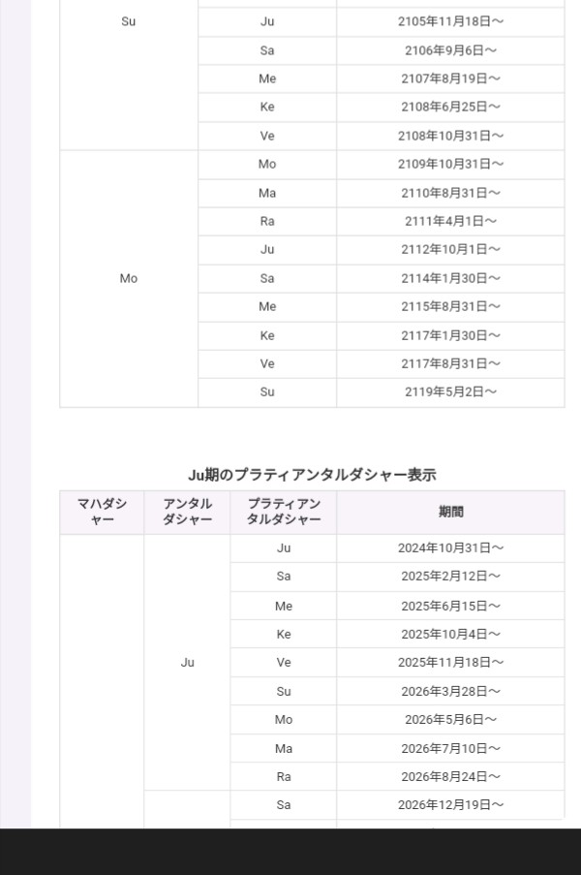Select the 2026年12月19日〜 date cell
The width and height of the screenshot is (581, 875).
coord(450,805)
